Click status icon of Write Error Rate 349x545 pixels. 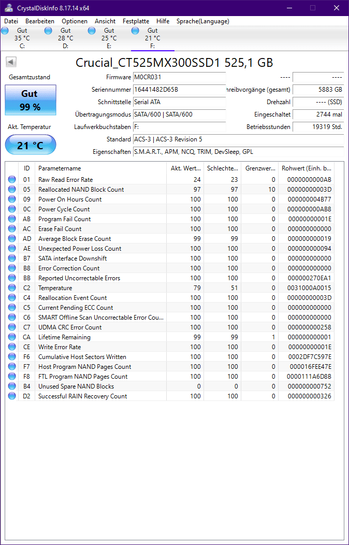(x=12, y=347)
